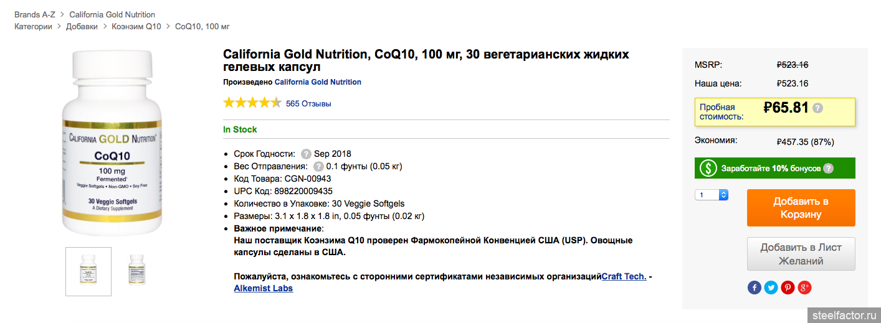Share via the Google Plus icon
Image resolution: width=881 pixels, height=323 pixels.
804,288
